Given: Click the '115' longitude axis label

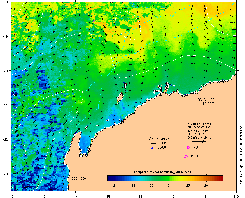Looking at the screenshot, I should point(108,197).
